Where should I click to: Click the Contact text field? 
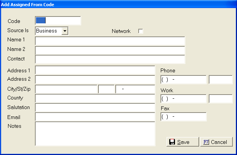(110, 59)
